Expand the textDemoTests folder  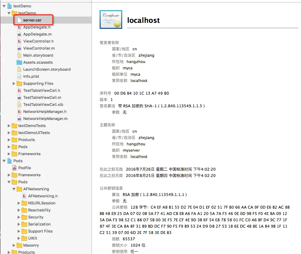(x=9, y=126)
